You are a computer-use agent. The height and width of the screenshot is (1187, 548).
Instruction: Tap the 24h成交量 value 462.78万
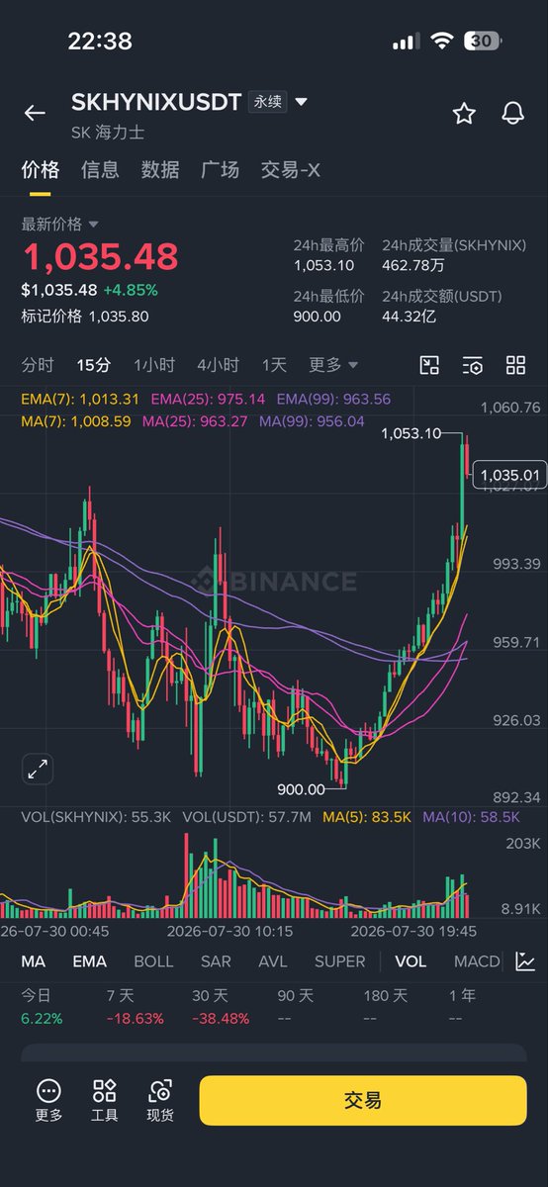pyautogui.click(x=414, y=265)
